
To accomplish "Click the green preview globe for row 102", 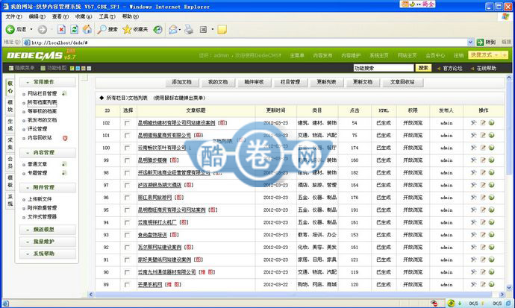I will point(492,122).
